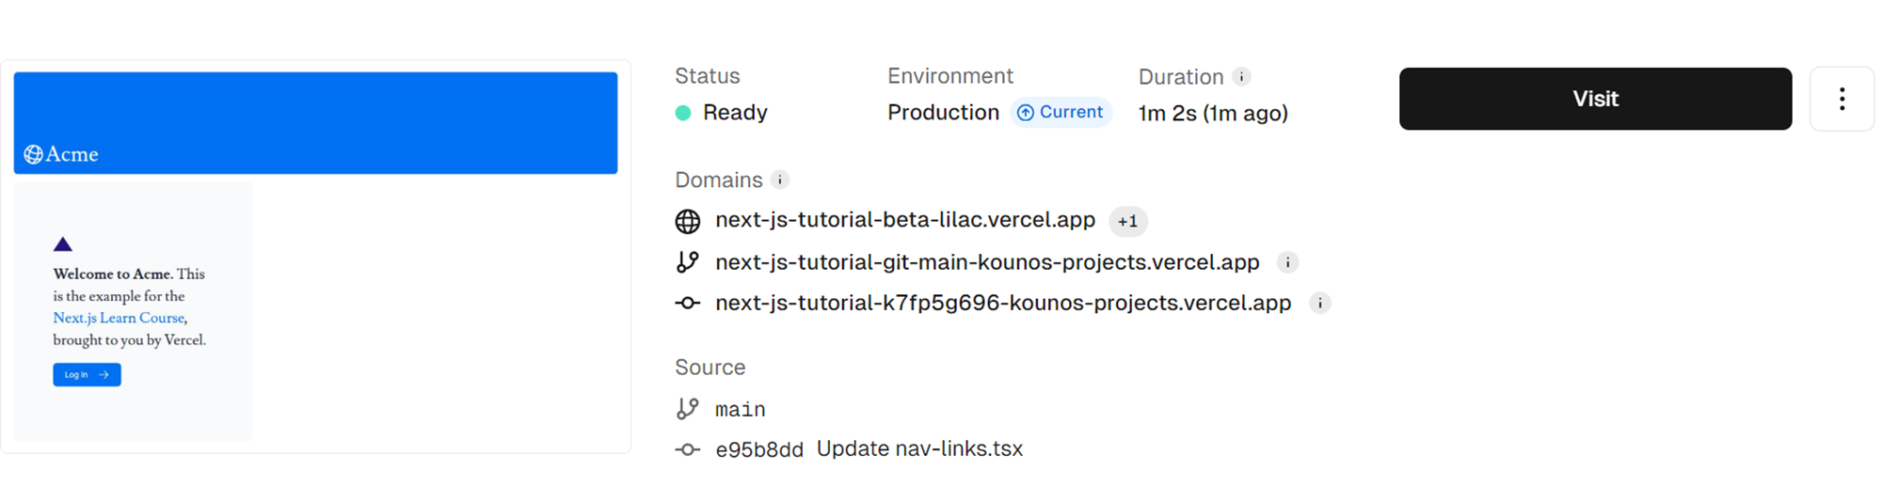Open next-js-tutorial-beta-lilac.vercel.app domain link
Screen dimensions: 1882x486
pos(904,220)
